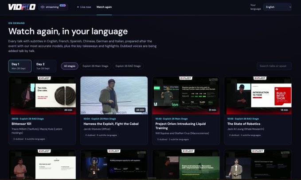This screenshot has width=301, height=180.
Task: Click the dubbed badge under Bittensor 101
Action: pos(29,139)
